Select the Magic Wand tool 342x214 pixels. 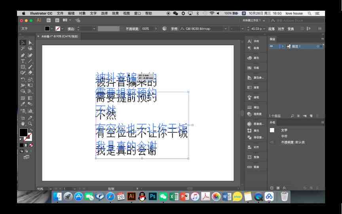tap(23, 48)
